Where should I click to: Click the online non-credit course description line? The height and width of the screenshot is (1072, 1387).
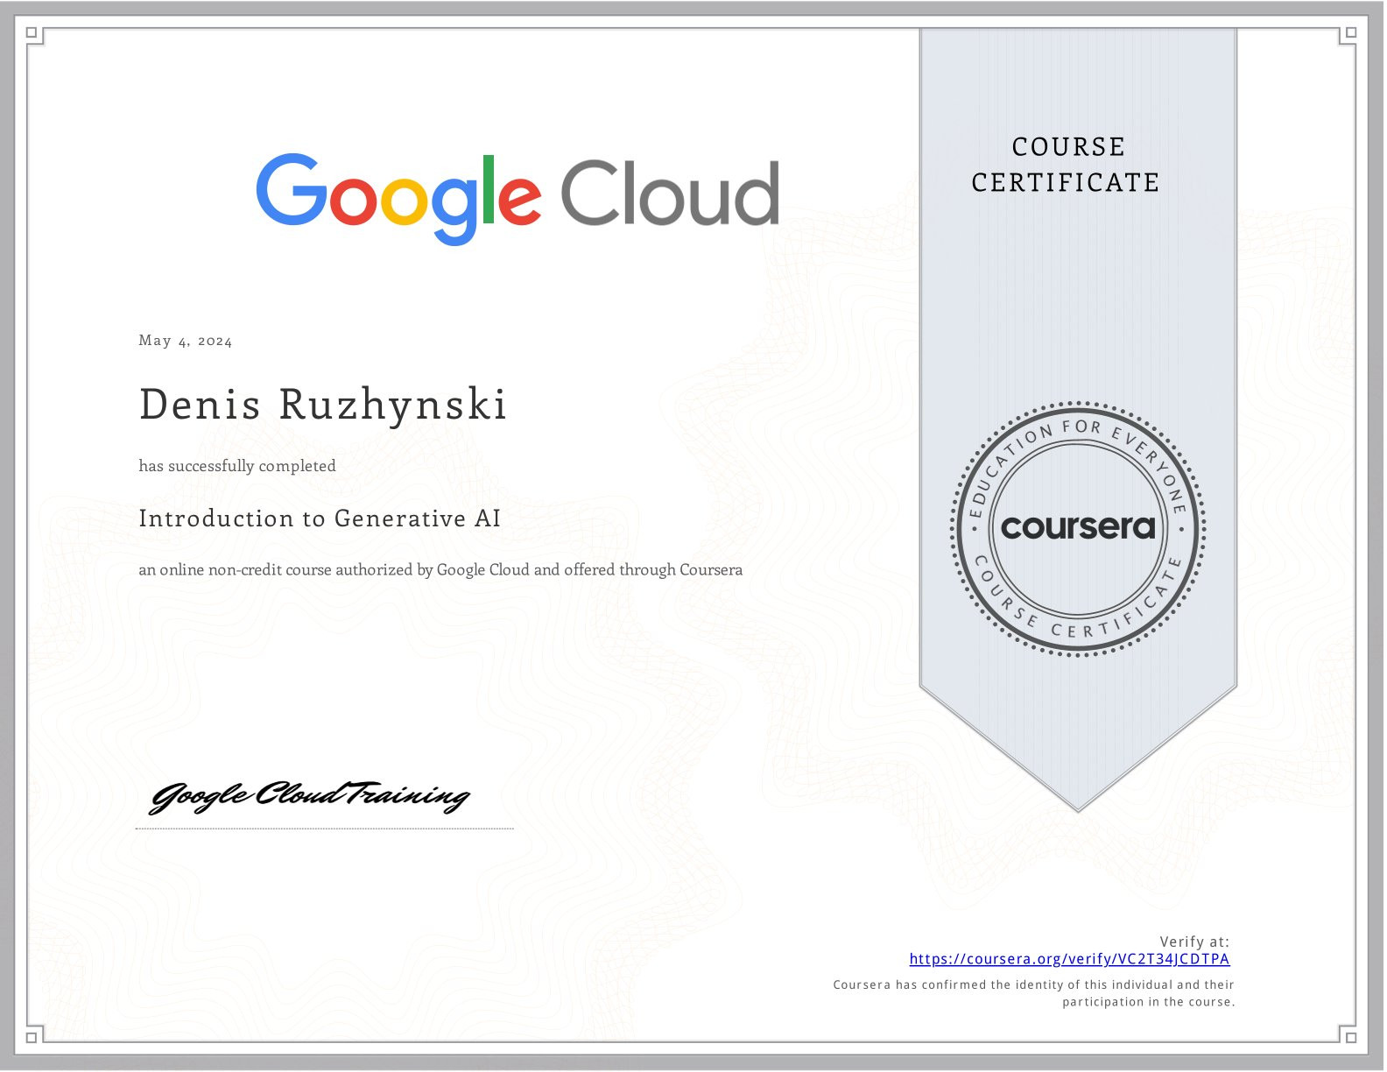pos(440,570)
